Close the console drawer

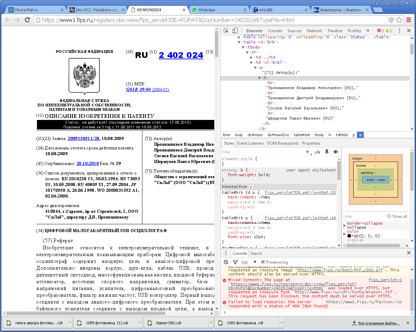409,253
